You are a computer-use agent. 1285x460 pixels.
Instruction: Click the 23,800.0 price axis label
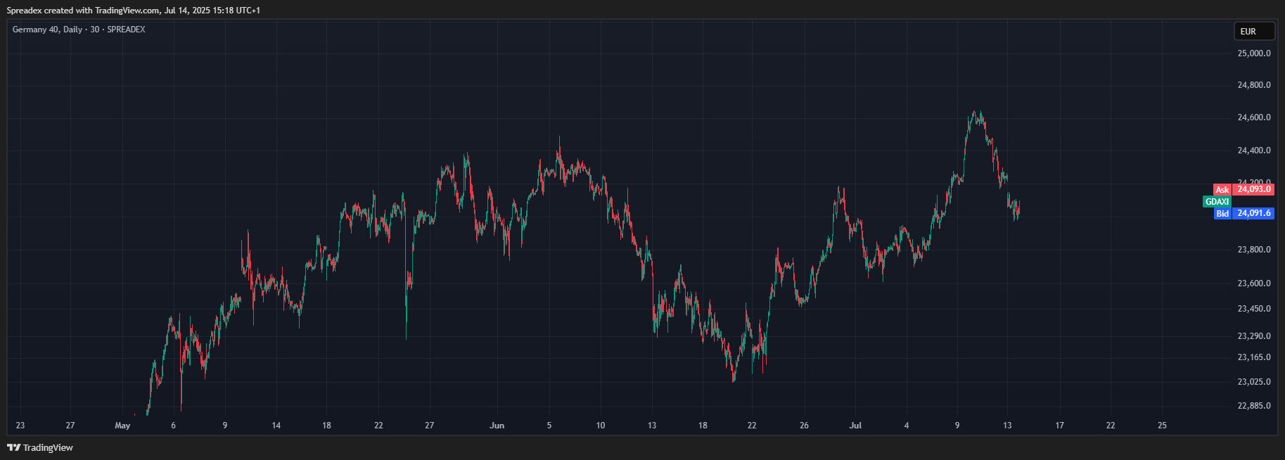click(x=1254, y=250)
